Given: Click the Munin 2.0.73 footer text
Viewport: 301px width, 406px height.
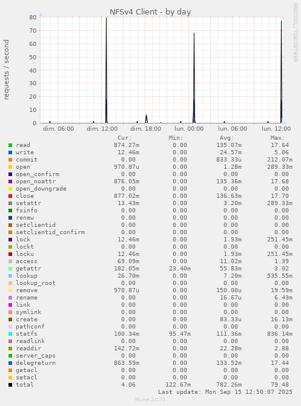Looking at the screenshot, I should tap(150, 399).
